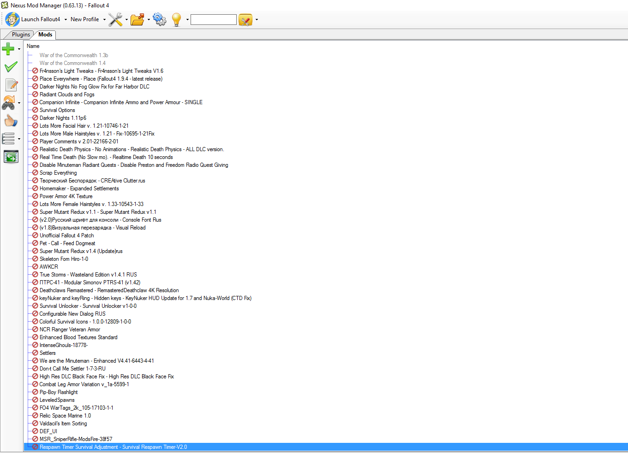
Task: Select Visual Reload mod row
Action: (x=93, y=228)
